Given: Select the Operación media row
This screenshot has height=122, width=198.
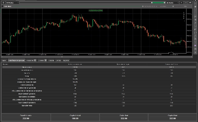Looking at the screenshot, I should tap(99, 106).
